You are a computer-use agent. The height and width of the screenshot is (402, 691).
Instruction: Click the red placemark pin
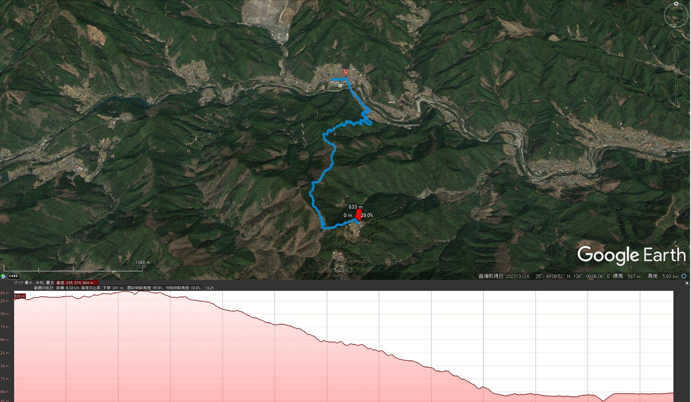346,73
